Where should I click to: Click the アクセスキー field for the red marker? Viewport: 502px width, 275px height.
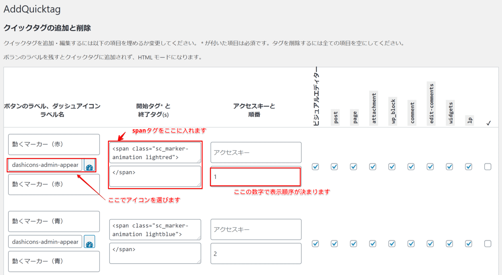coord(255,152)
